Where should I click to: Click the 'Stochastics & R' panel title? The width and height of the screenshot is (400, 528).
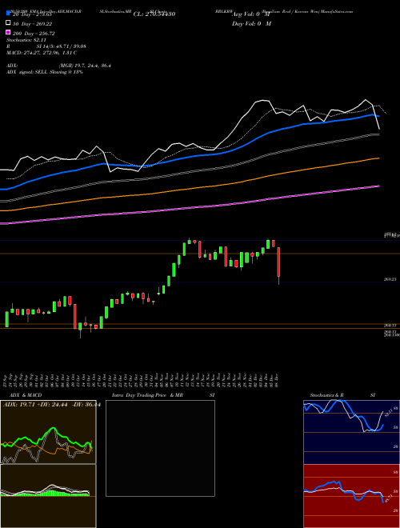[x=326, y=395]
